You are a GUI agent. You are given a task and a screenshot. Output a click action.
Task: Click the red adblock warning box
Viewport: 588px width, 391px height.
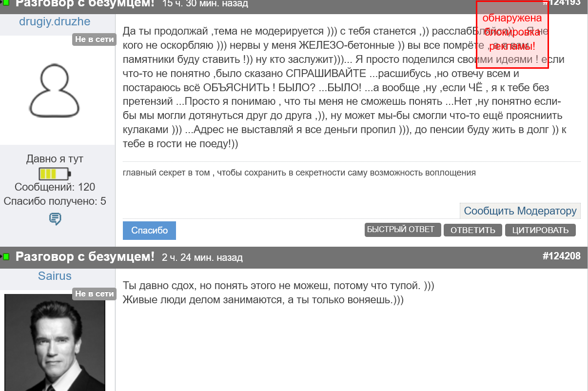[512, 34]
